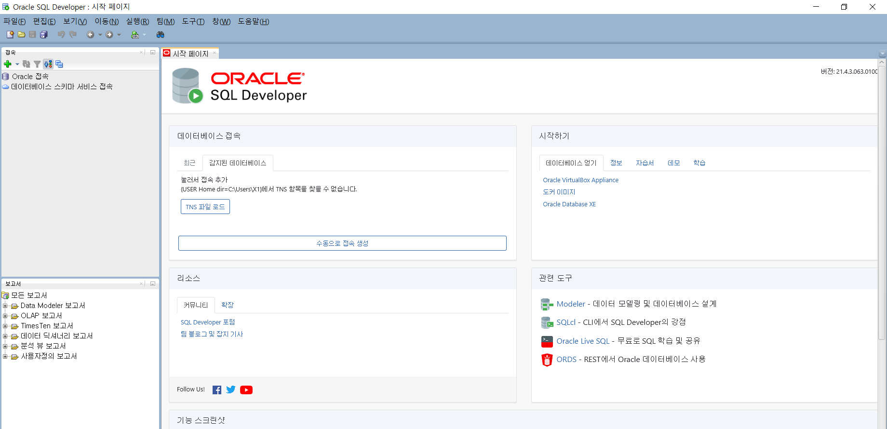The height and width of the screenshot is (429, 887).
Task: Click the 수동으로 접속 생성 button
Action: coord(342,243)
